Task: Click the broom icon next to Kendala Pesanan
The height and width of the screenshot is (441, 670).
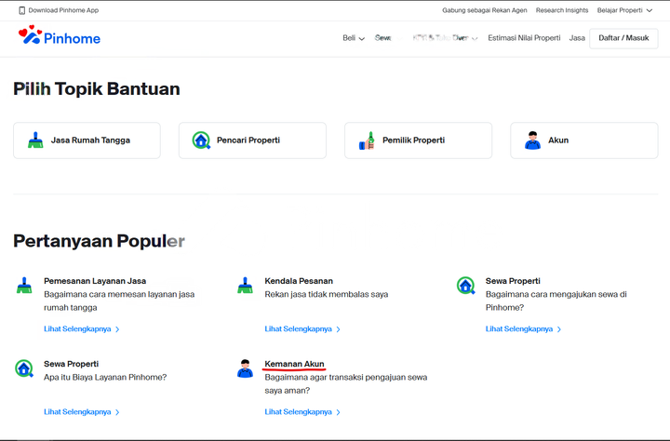Action: pyautogui.click(x=245, y=286)
